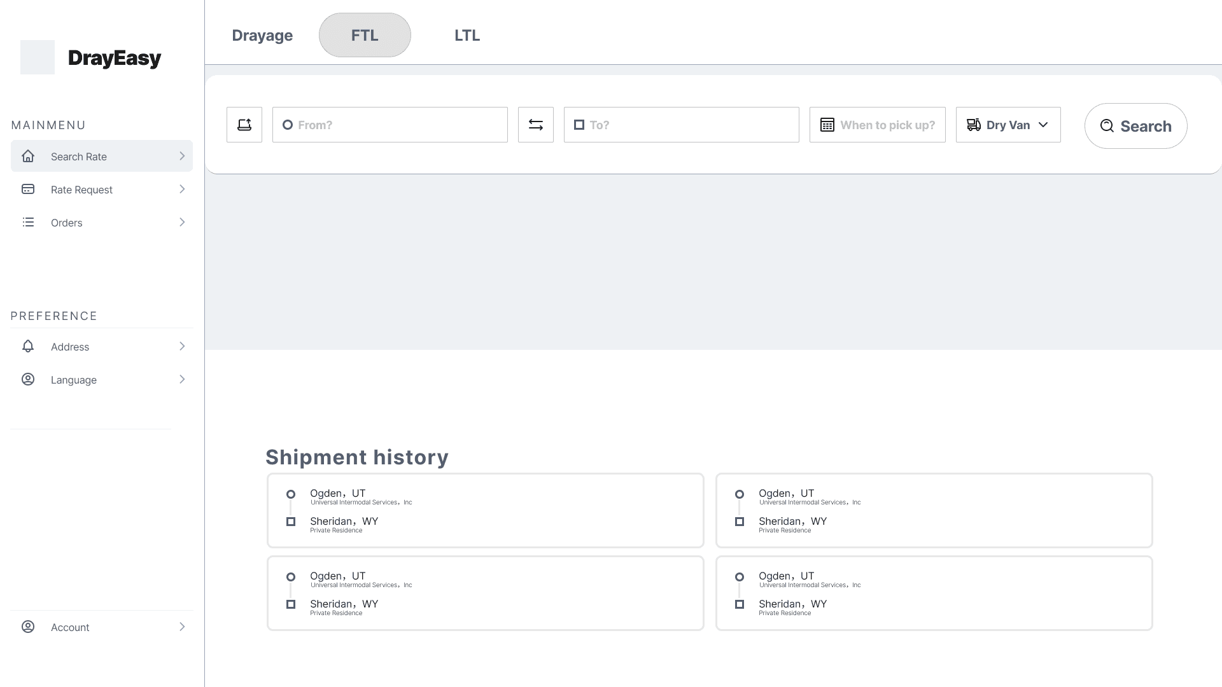
Task: Click the calendar icon in pickup date field
Action: point(827,125)
